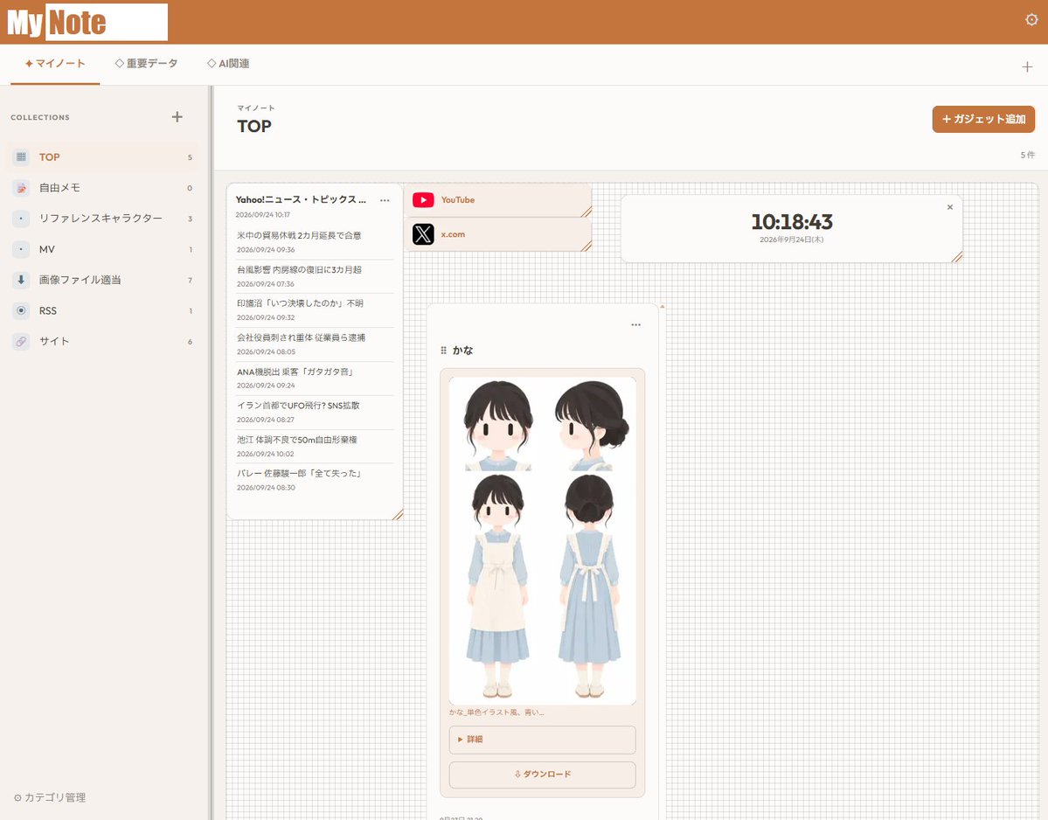Click the かな character reference image
Screen dimensions: 1048x820
click(542, 540)
